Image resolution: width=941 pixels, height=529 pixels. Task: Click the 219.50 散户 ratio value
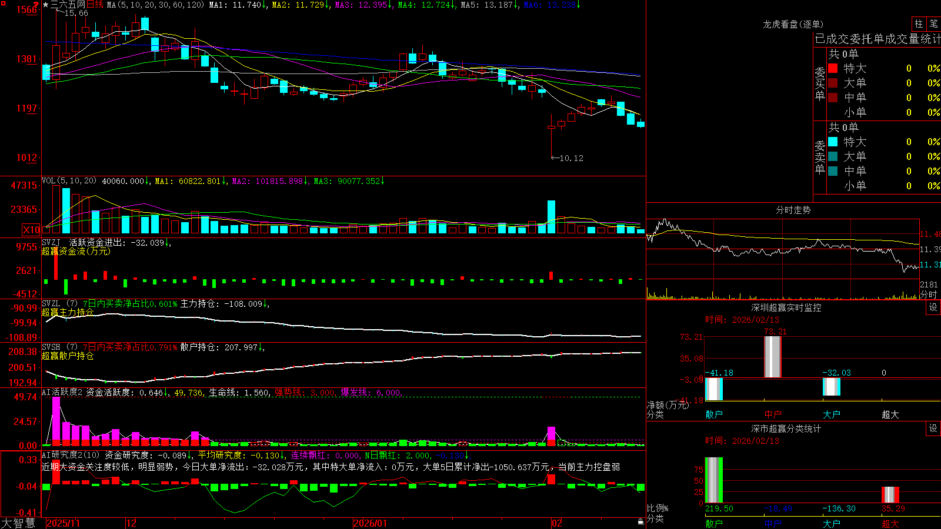click(x=719, y=508)
